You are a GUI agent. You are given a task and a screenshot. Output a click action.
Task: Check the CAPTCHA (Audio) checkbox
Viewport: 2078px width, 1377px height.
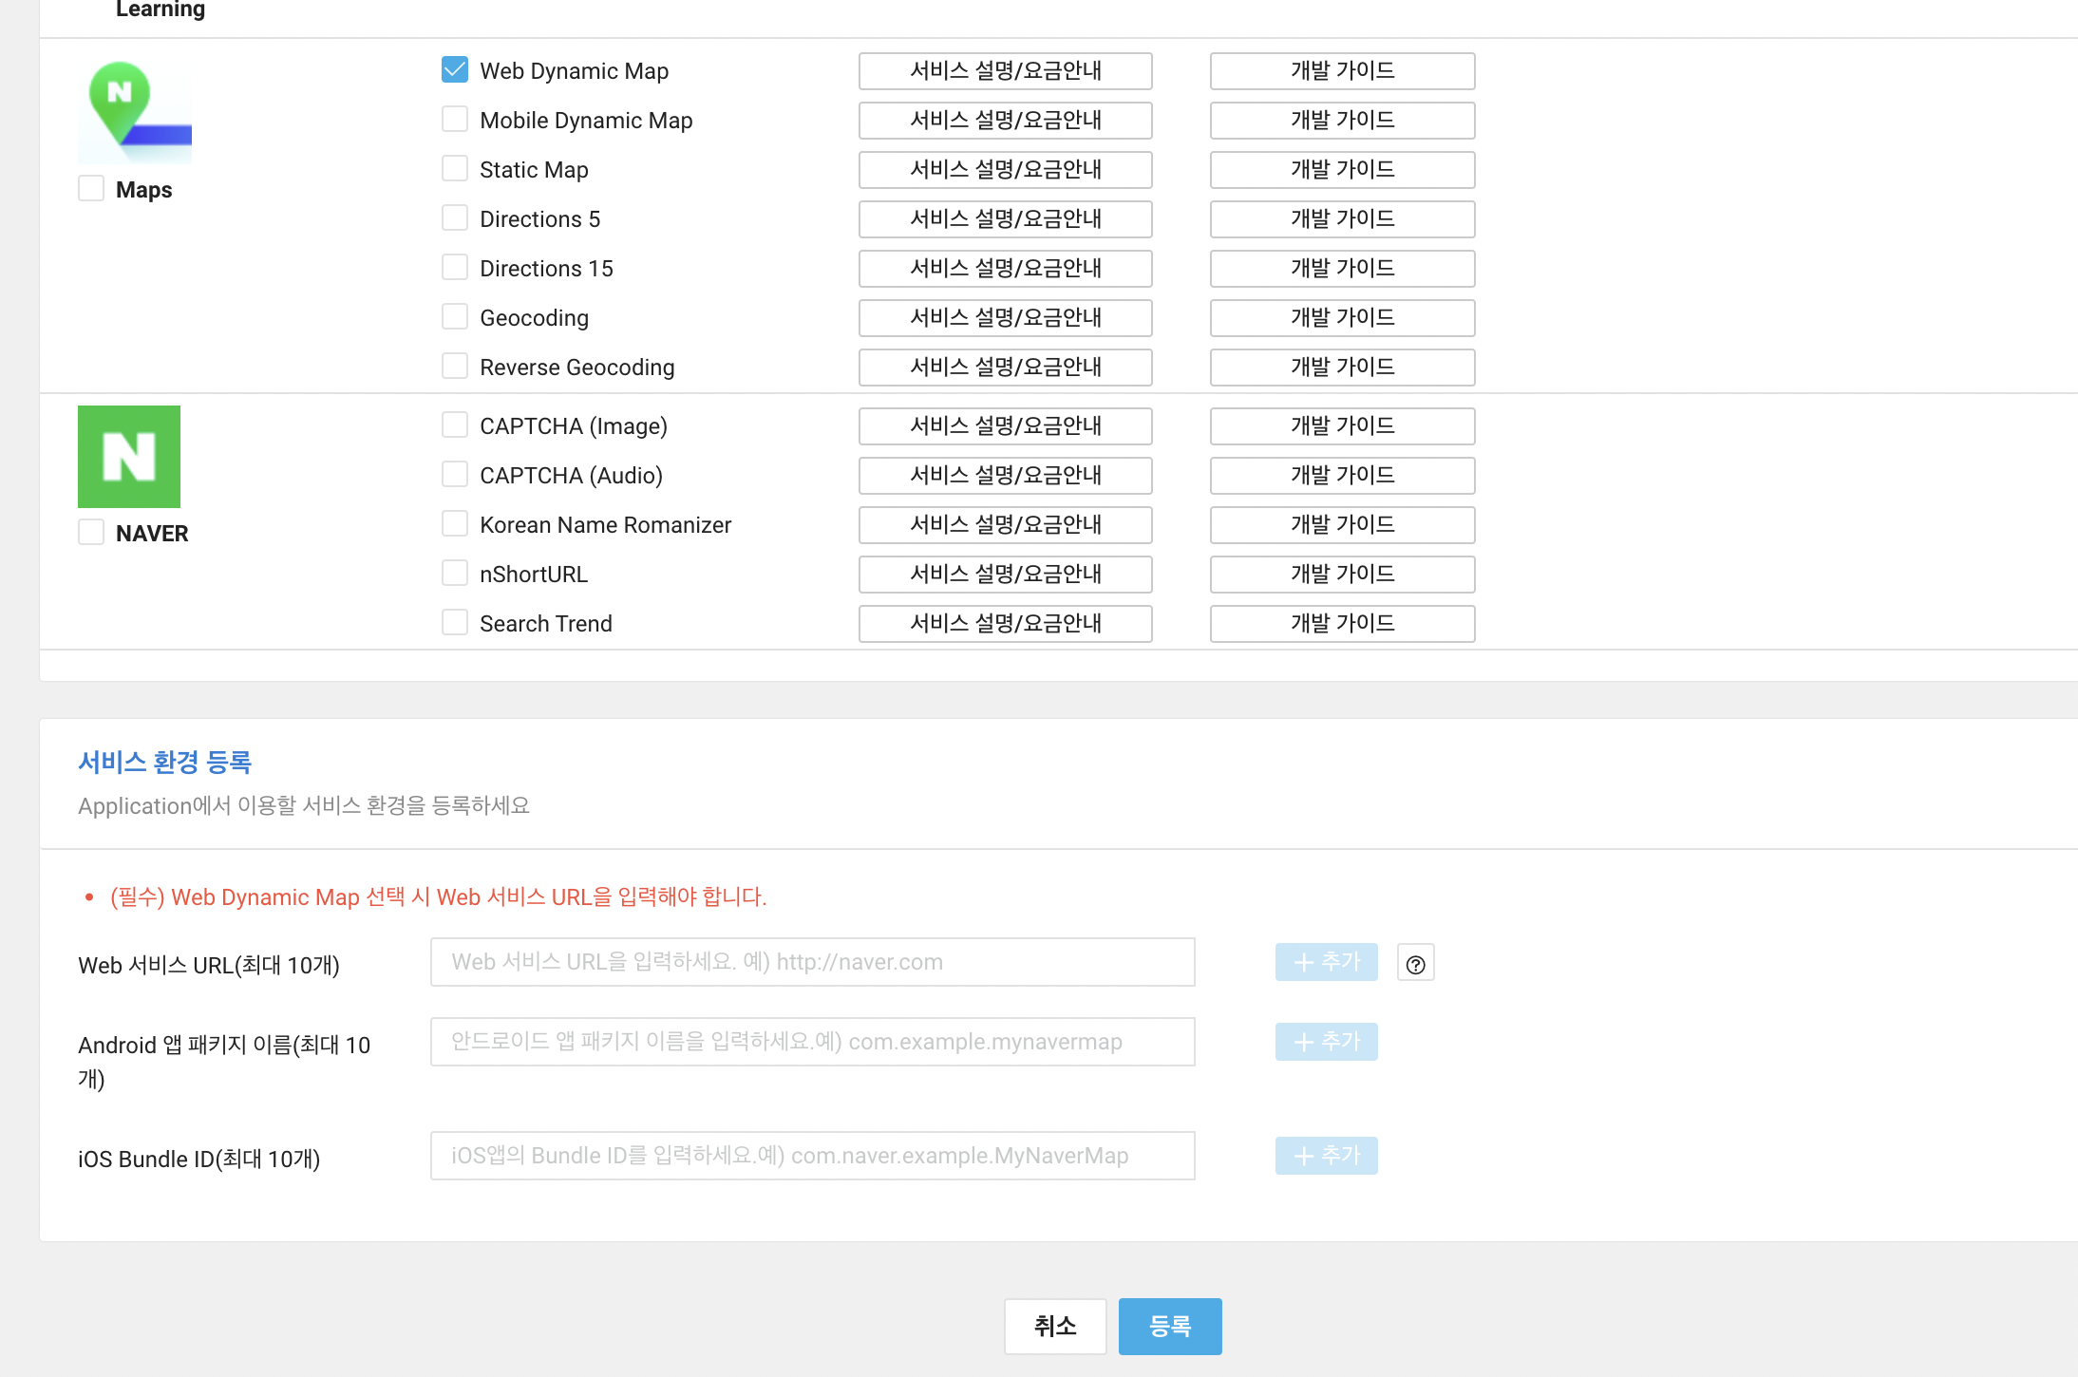pyautogui.click(x=455, y=474)
